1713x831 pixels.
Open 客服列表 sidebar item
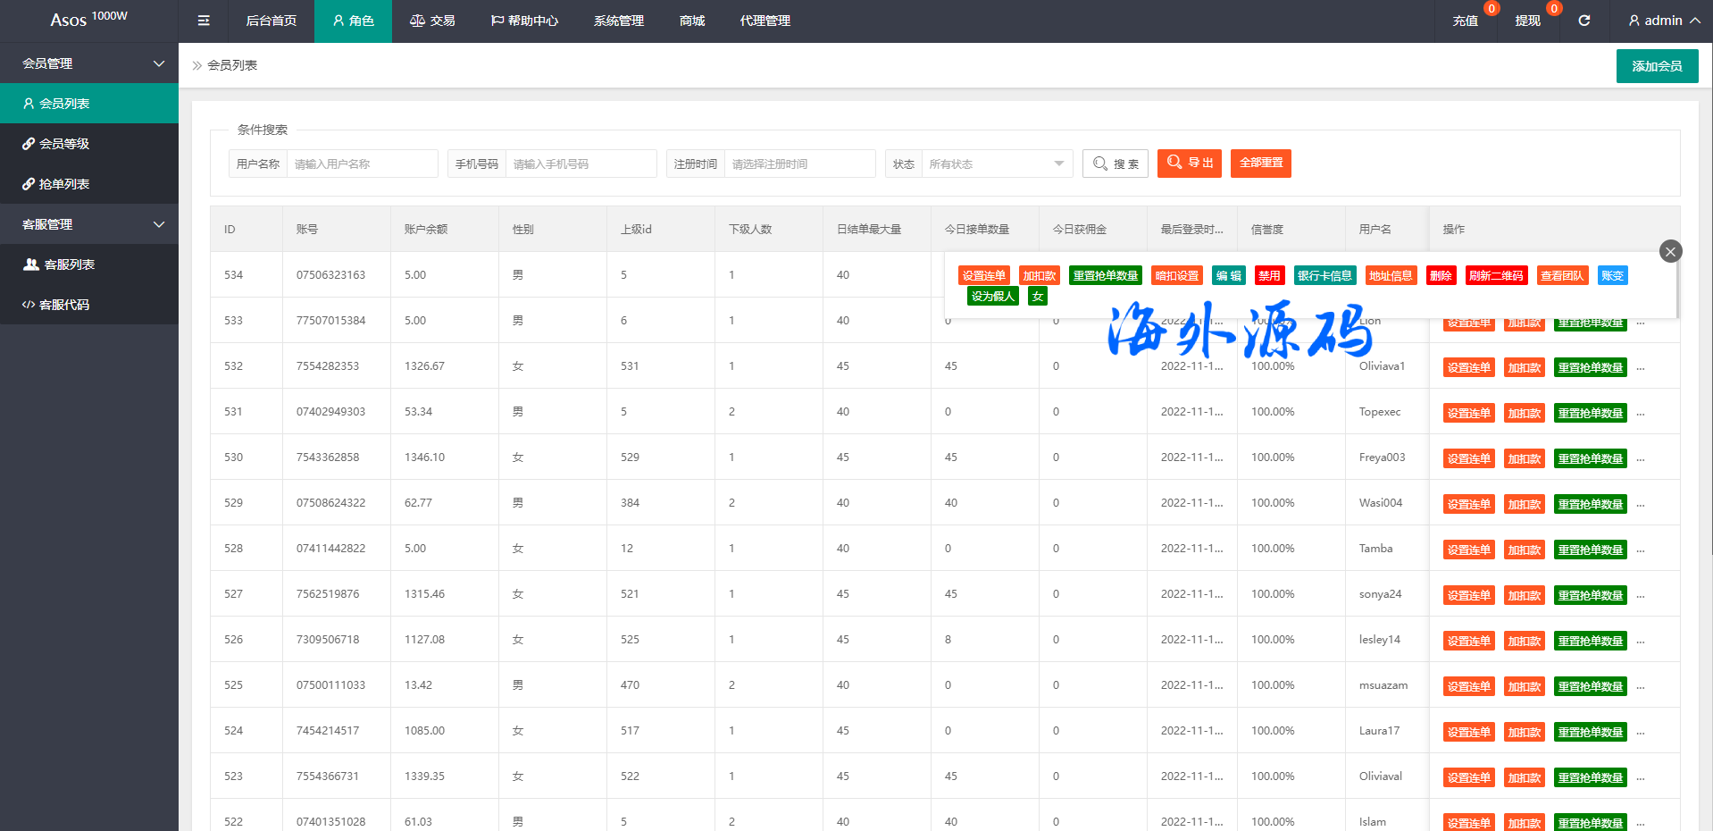(89, 264)
